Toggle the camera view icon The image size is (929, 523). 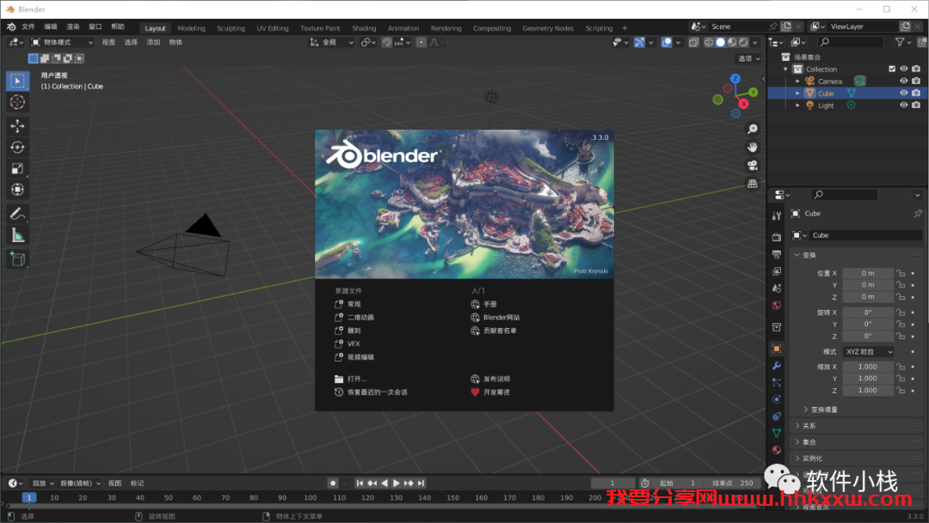click(x=753, y=166)
